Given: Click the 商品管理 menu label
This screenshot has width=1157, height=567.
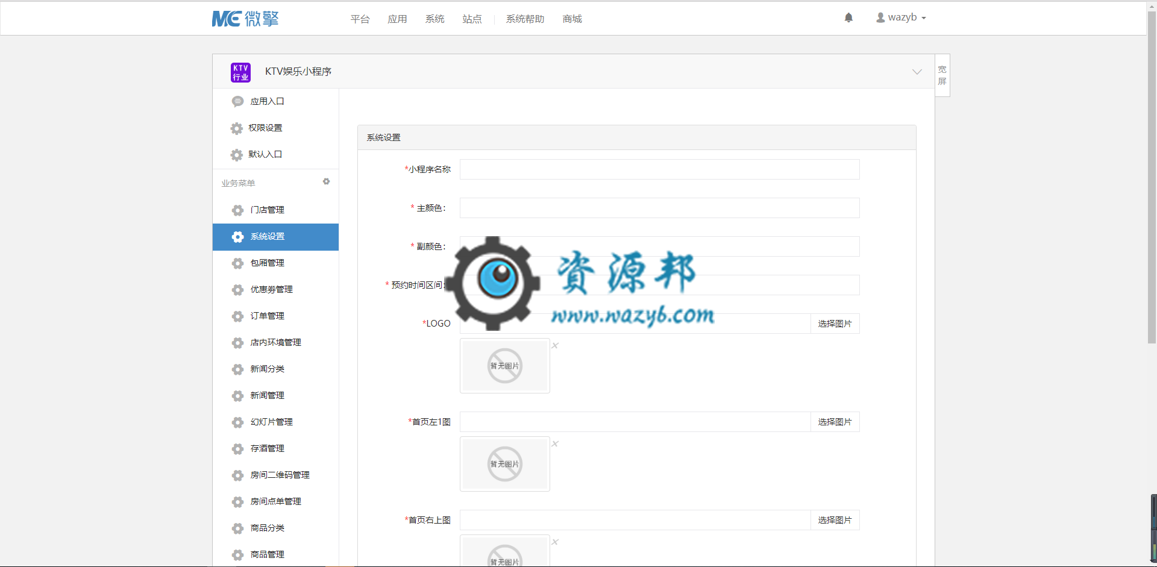Looking at the screenshot, I should point(267,554).
